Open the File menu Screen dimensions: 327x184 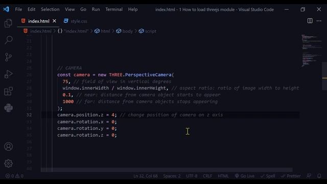(18, 9)
